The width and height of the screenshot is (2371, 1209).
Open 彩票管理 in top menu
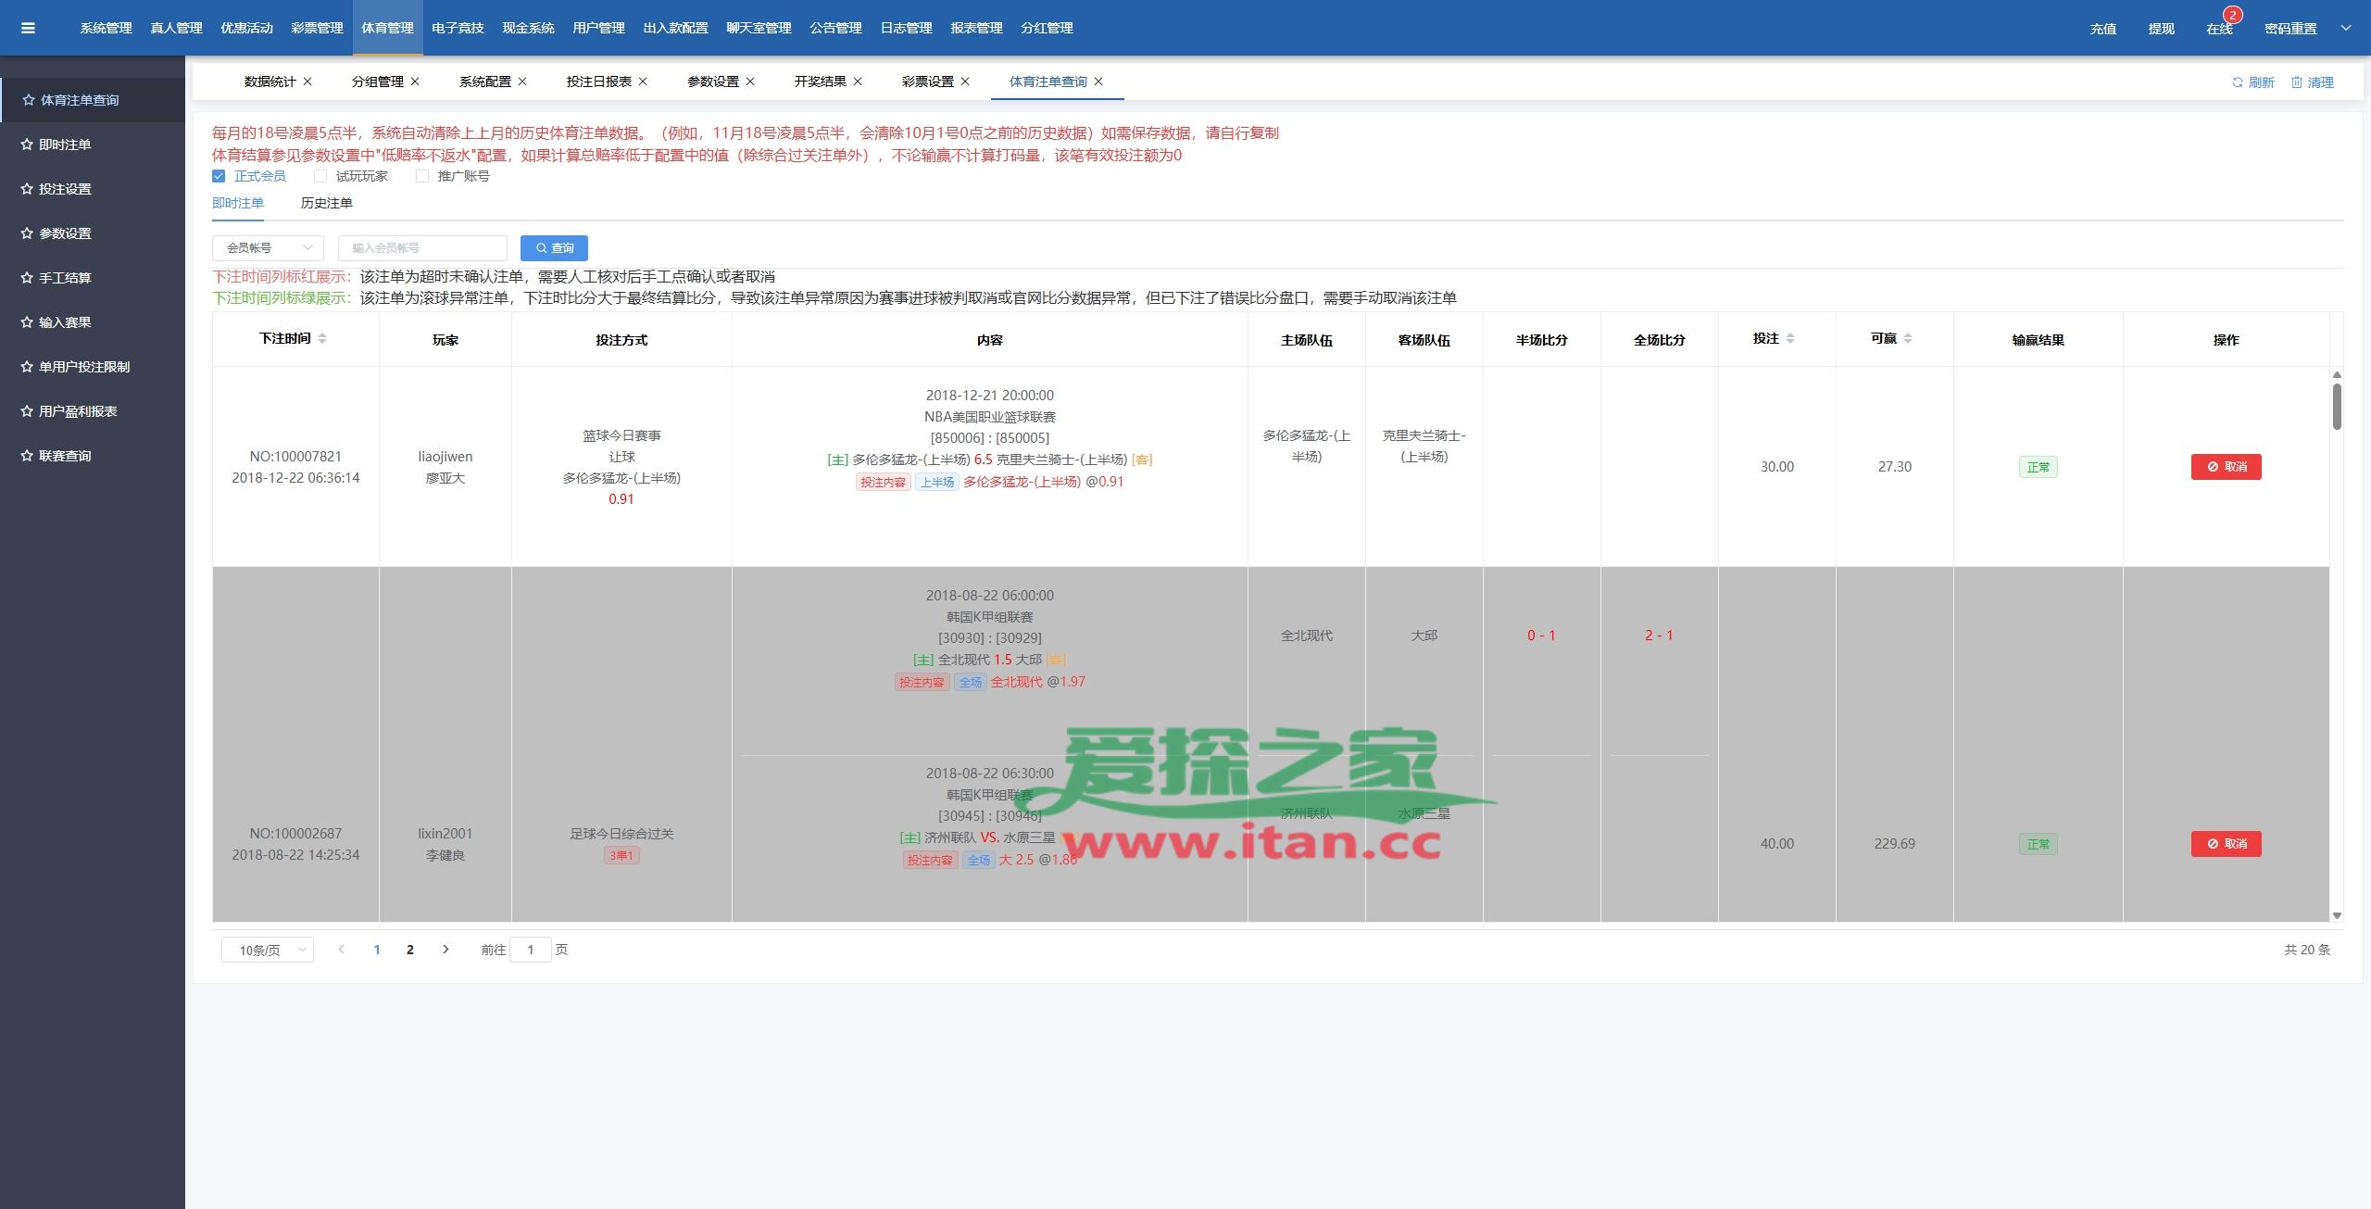click(317, 28)
